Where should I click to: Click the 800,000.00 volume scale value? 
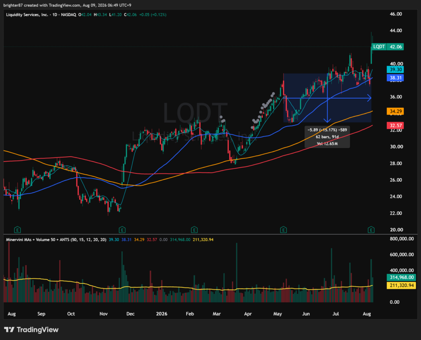[402, 239]
